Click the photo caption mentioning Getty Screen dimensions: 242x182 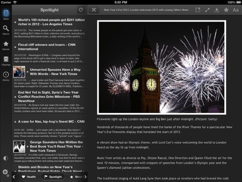(157, 119)
